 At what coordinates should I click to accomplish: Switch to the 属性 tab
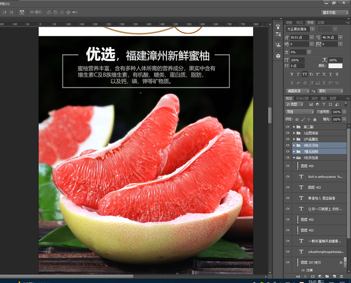324,98
